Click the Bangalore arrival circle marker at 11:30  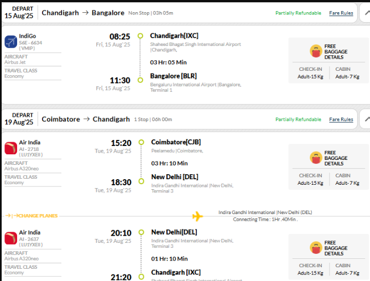[x=140, y=80]
